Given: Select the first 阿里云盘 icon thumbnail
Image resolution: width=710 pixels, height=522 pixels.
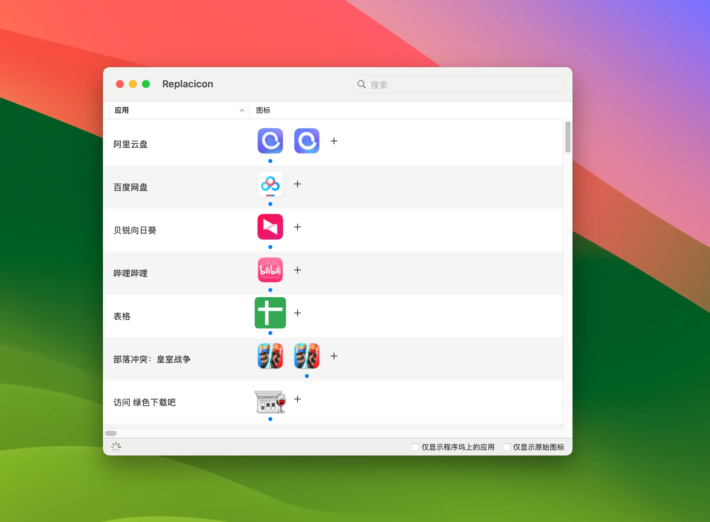Looking at the screenshot, I should point(270,141).
